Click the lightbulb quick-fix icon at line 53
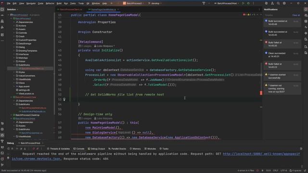This screenshot has height=173, width=308. point(64,99)
